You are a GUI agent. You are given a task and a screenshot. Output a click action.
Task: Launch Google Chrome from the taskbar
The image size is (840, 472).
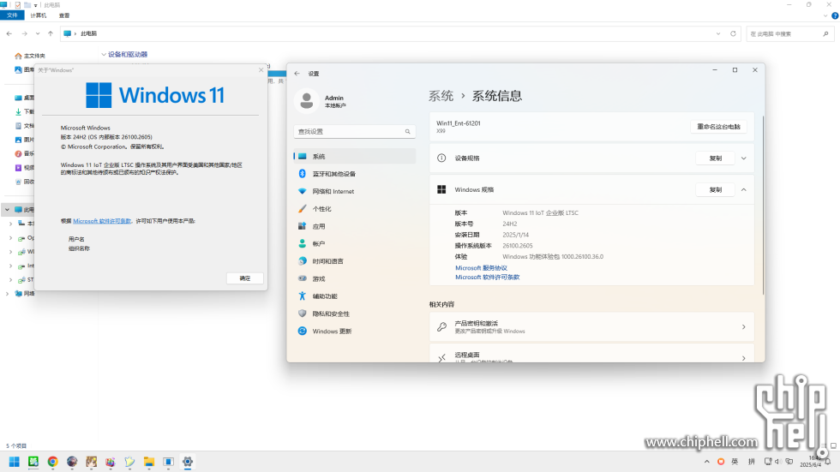[52, 462]
